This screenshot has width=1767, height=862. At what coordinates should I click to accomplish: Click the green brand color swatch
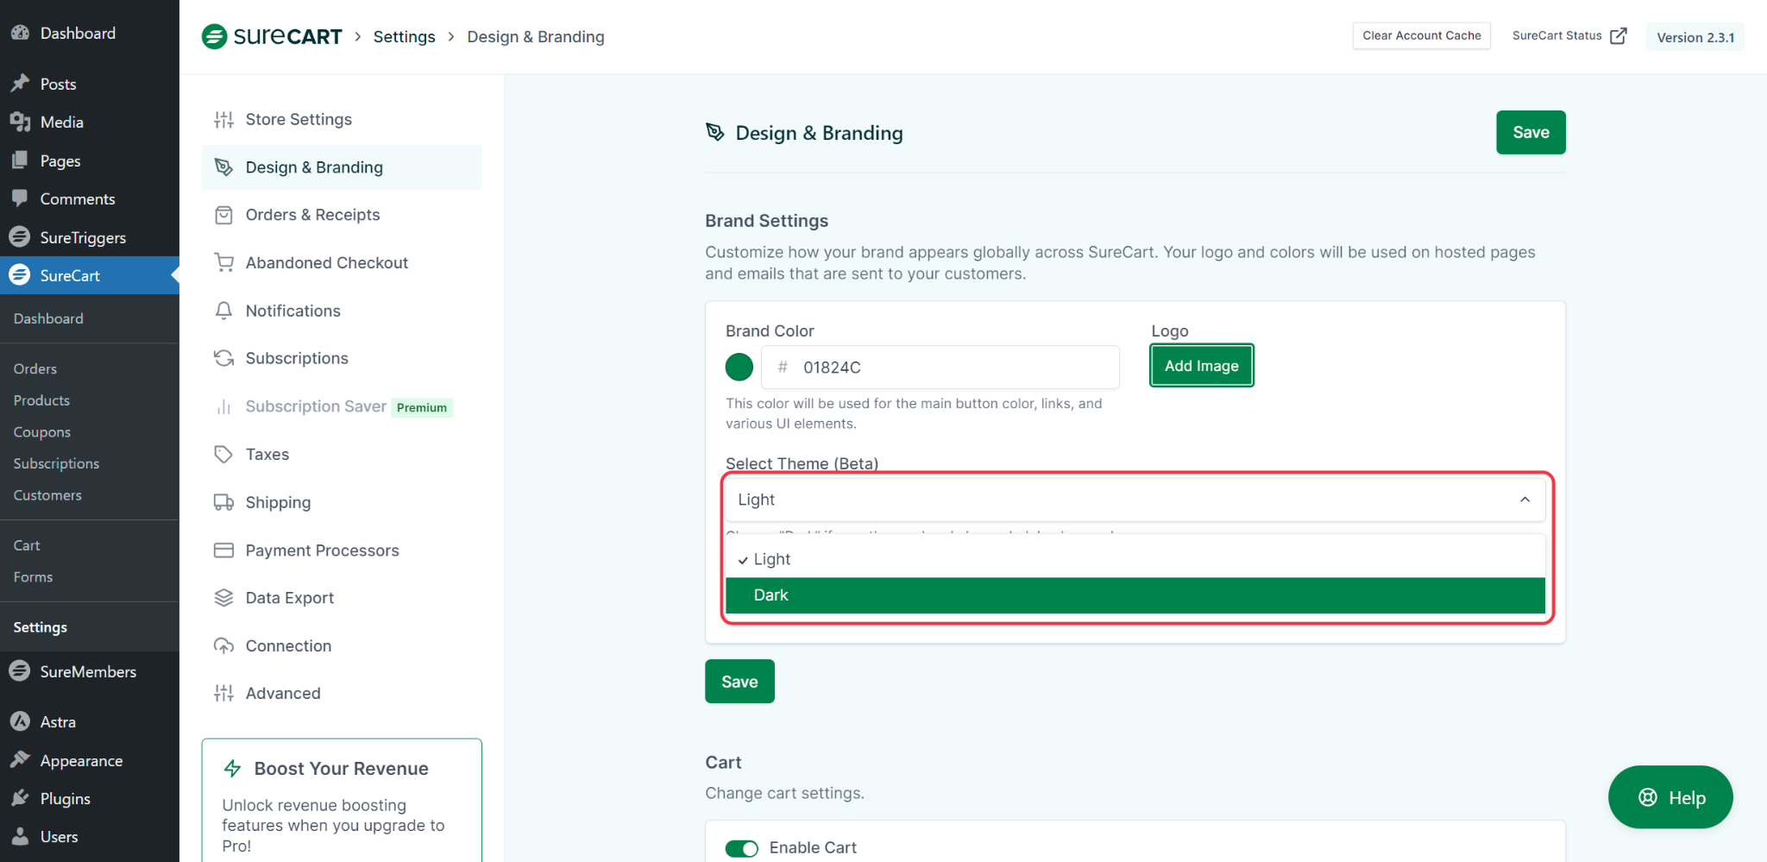(x=739, y=367)
